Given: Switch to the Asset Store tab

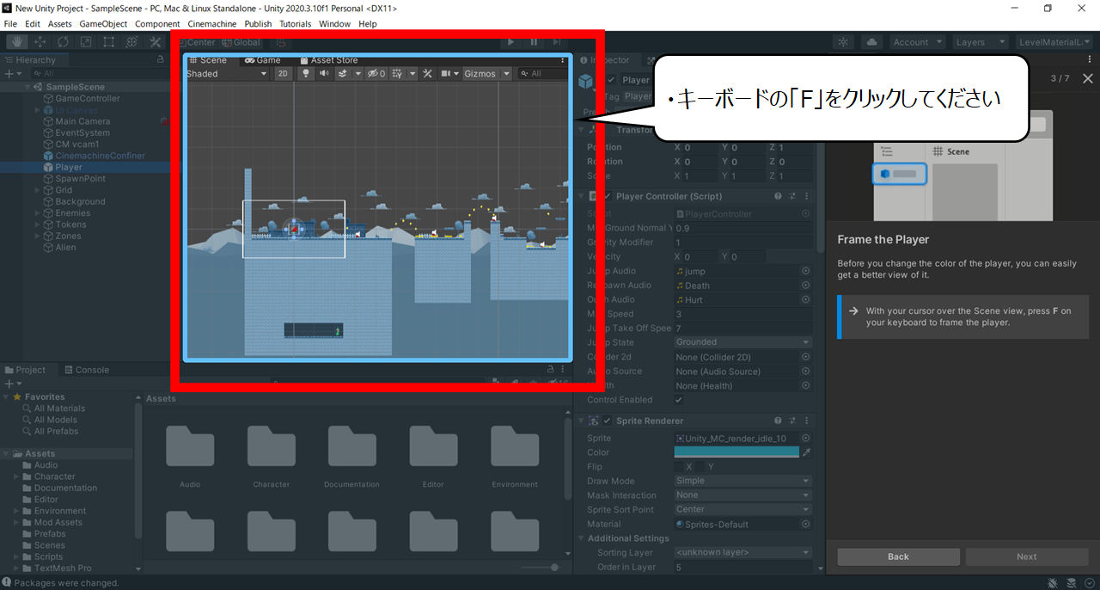Looking at the screenshot, I should pos(328,60).
